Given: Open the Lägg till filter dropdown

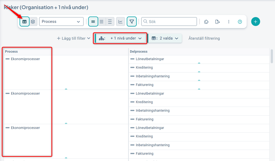Looking at the screenshot, I should pos(74,38).
